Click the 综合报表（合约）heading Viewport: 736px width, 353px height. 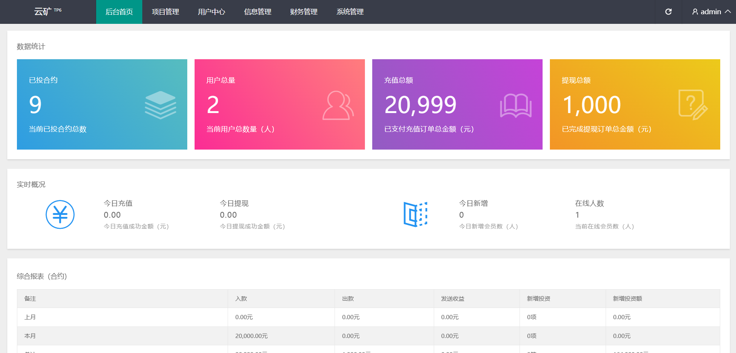42,276
